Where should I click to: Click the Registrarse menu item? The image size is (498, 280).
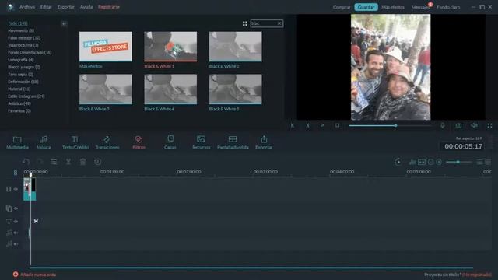click(109, 7)
